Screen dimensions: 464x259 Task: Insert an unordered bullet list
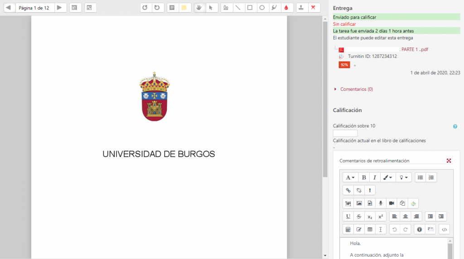point(420,178)
